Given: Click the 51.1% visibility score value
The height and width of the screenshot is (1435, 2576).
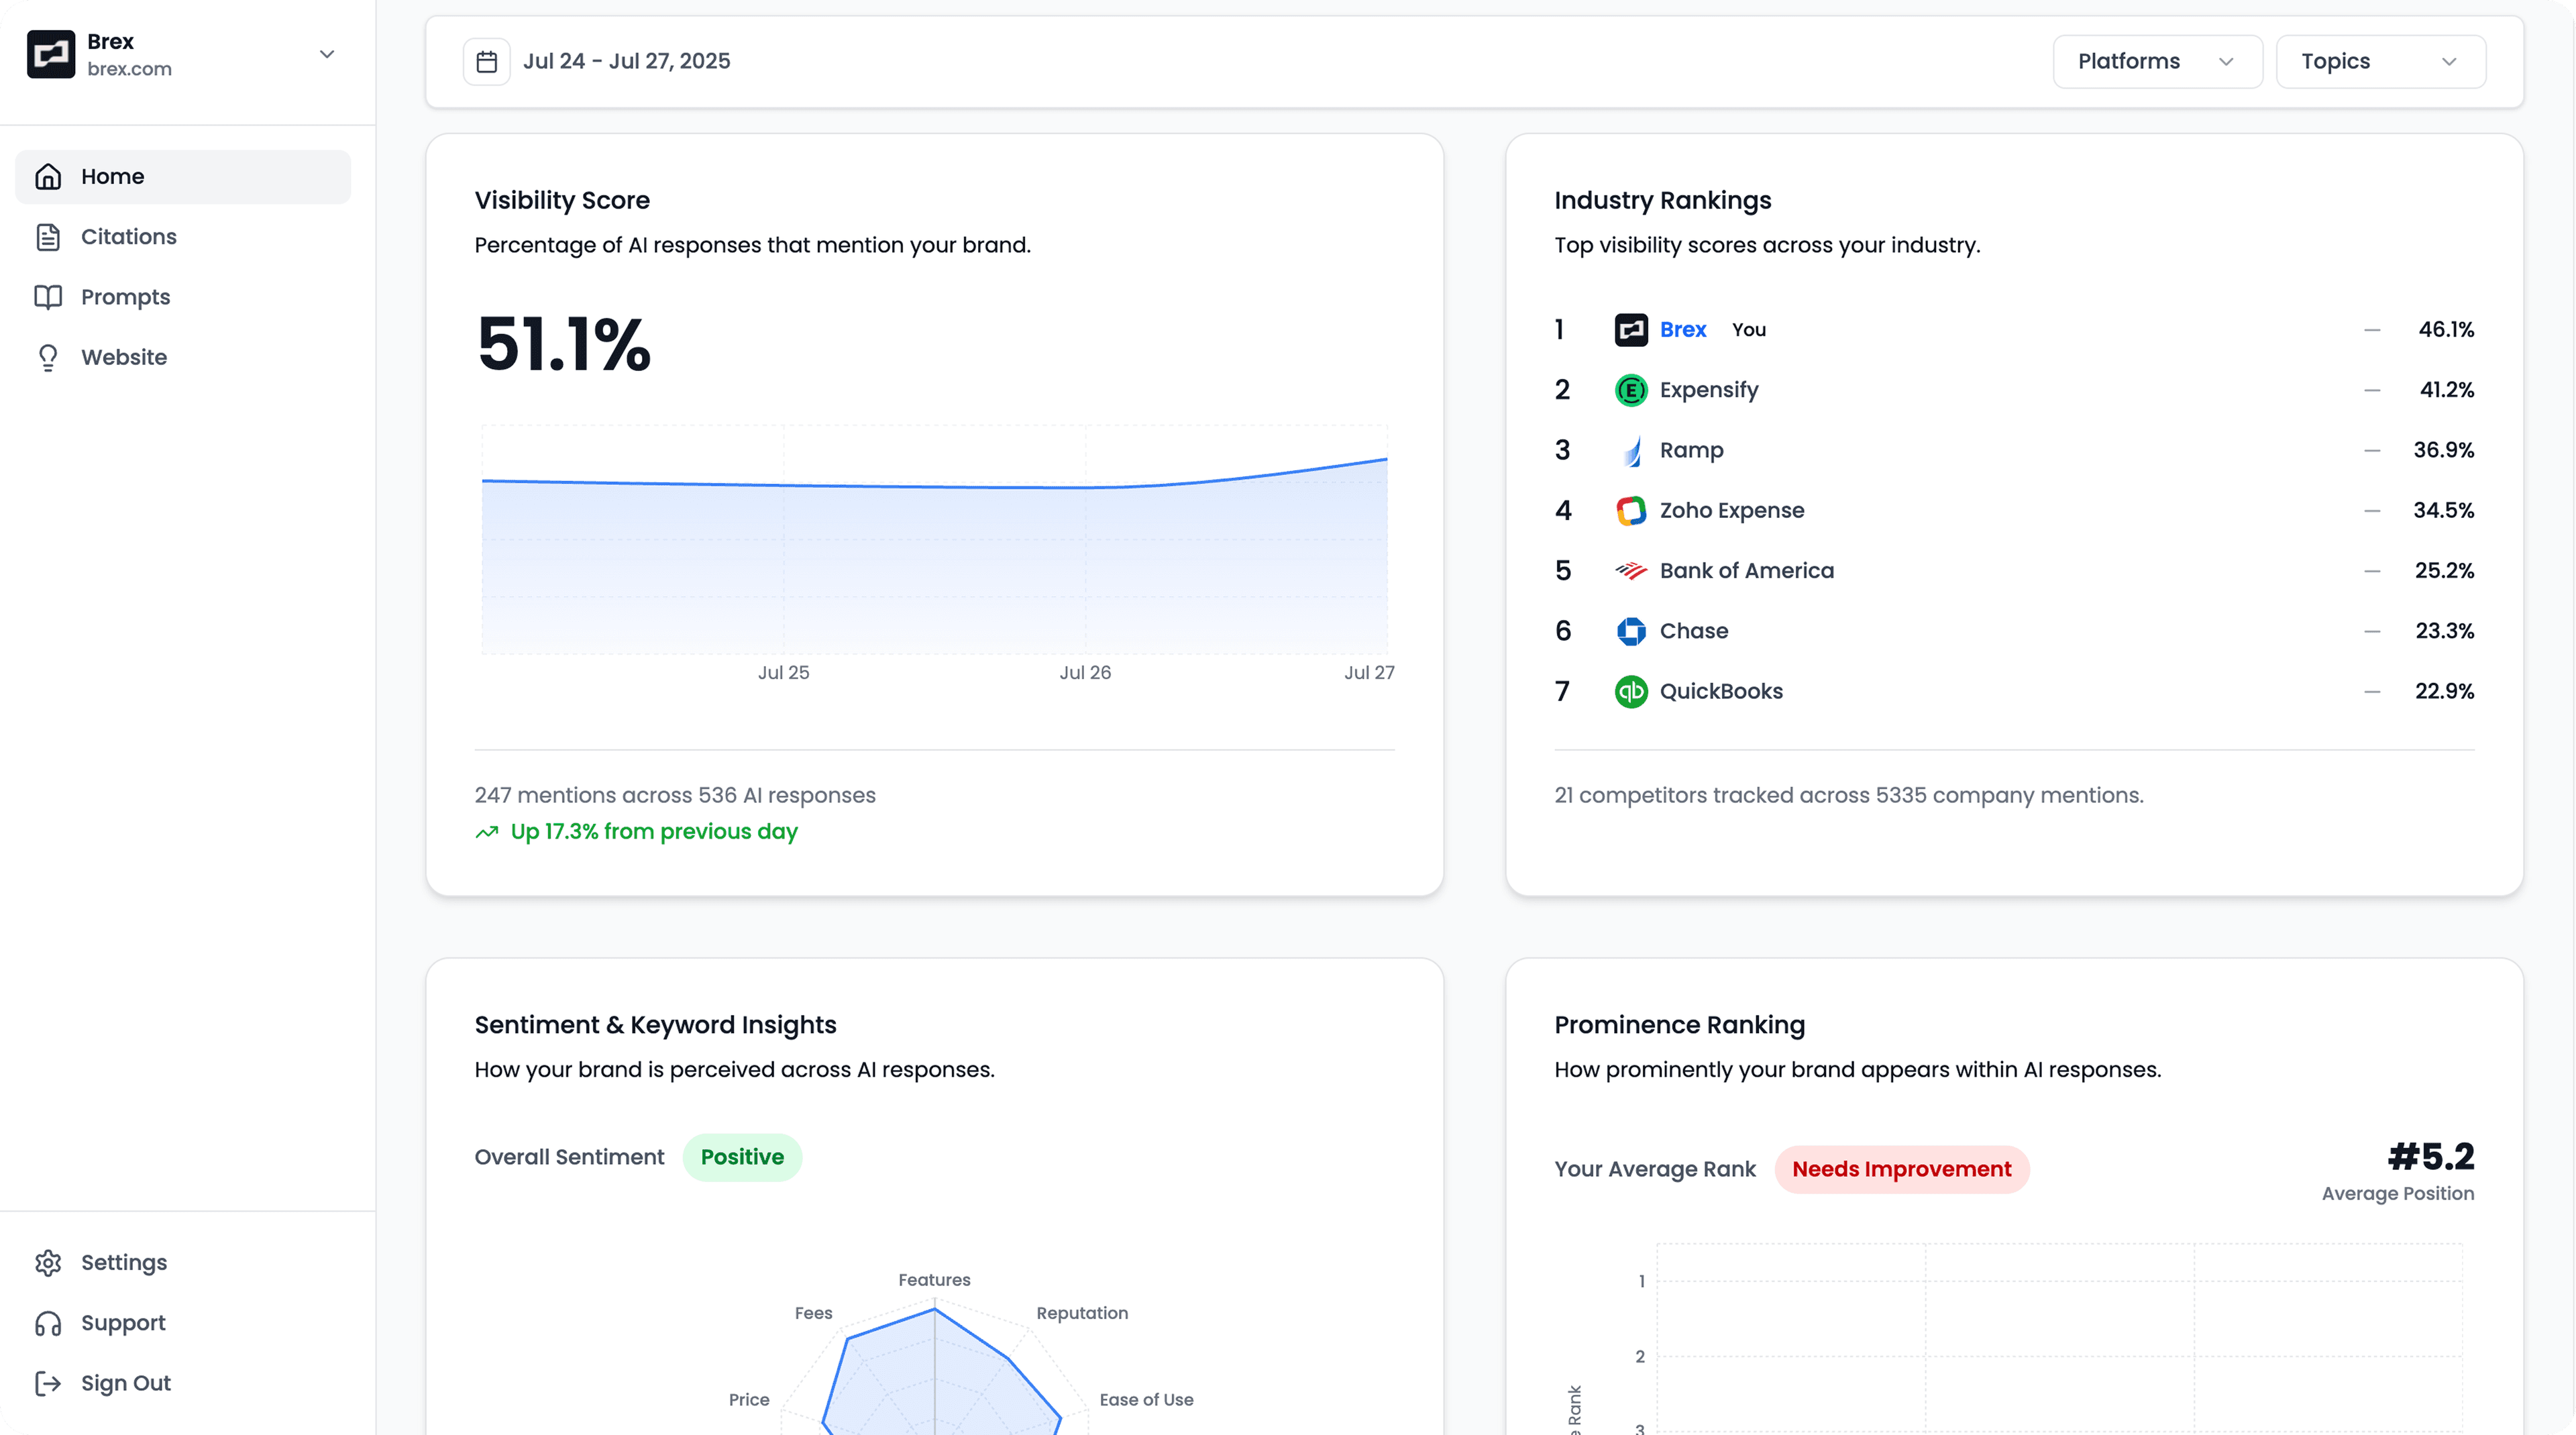Looking at the screenshot, I should tap(564, 344).
